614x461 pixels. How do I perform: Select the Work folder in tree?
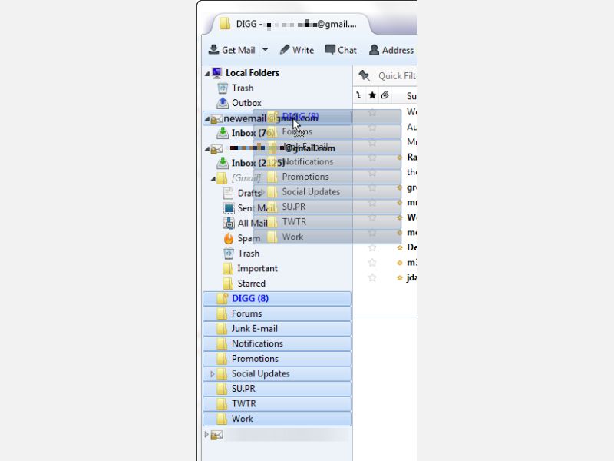click(x=277, y=419)
